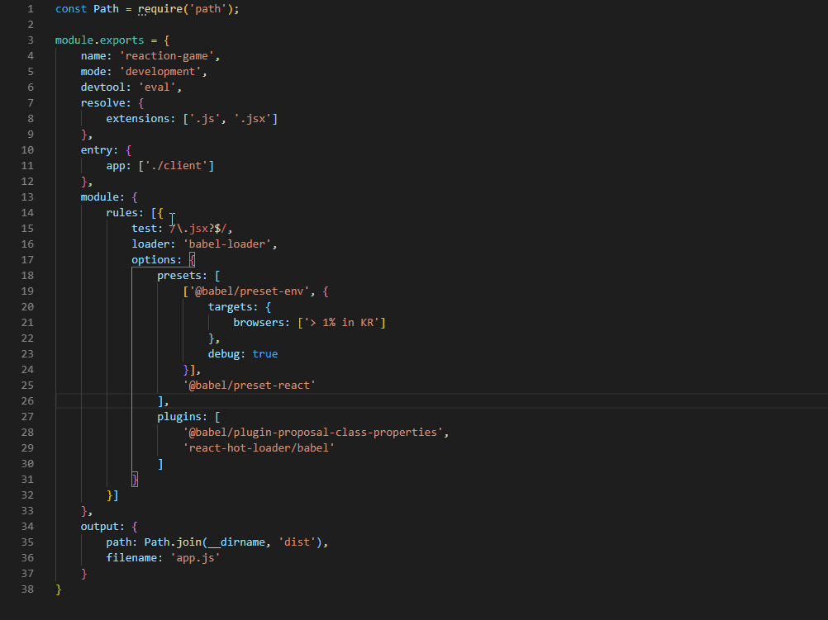Viewport: 828px width, 620px height.
Task: Click the 'path' string in require call
Action: 208,9
